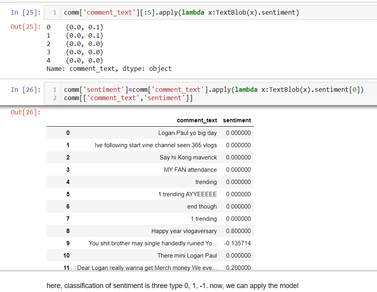Click the 0.800000 sentiment value

tap(238, 231)
